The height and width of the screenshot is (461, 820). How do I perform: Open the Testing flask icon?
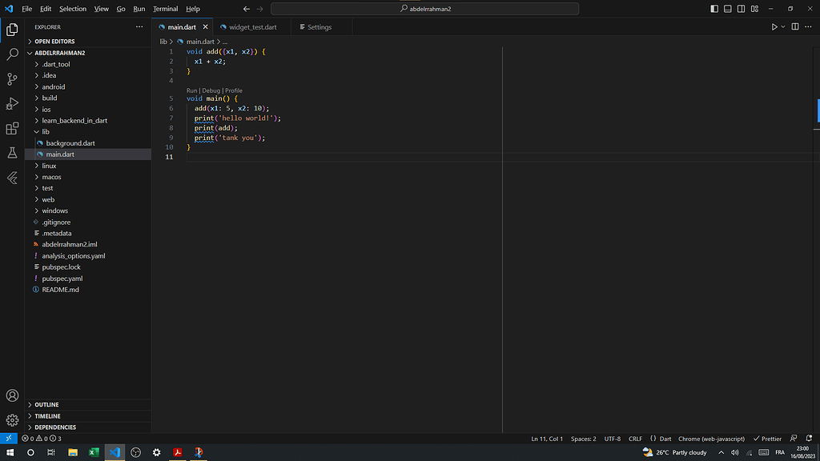12,153
